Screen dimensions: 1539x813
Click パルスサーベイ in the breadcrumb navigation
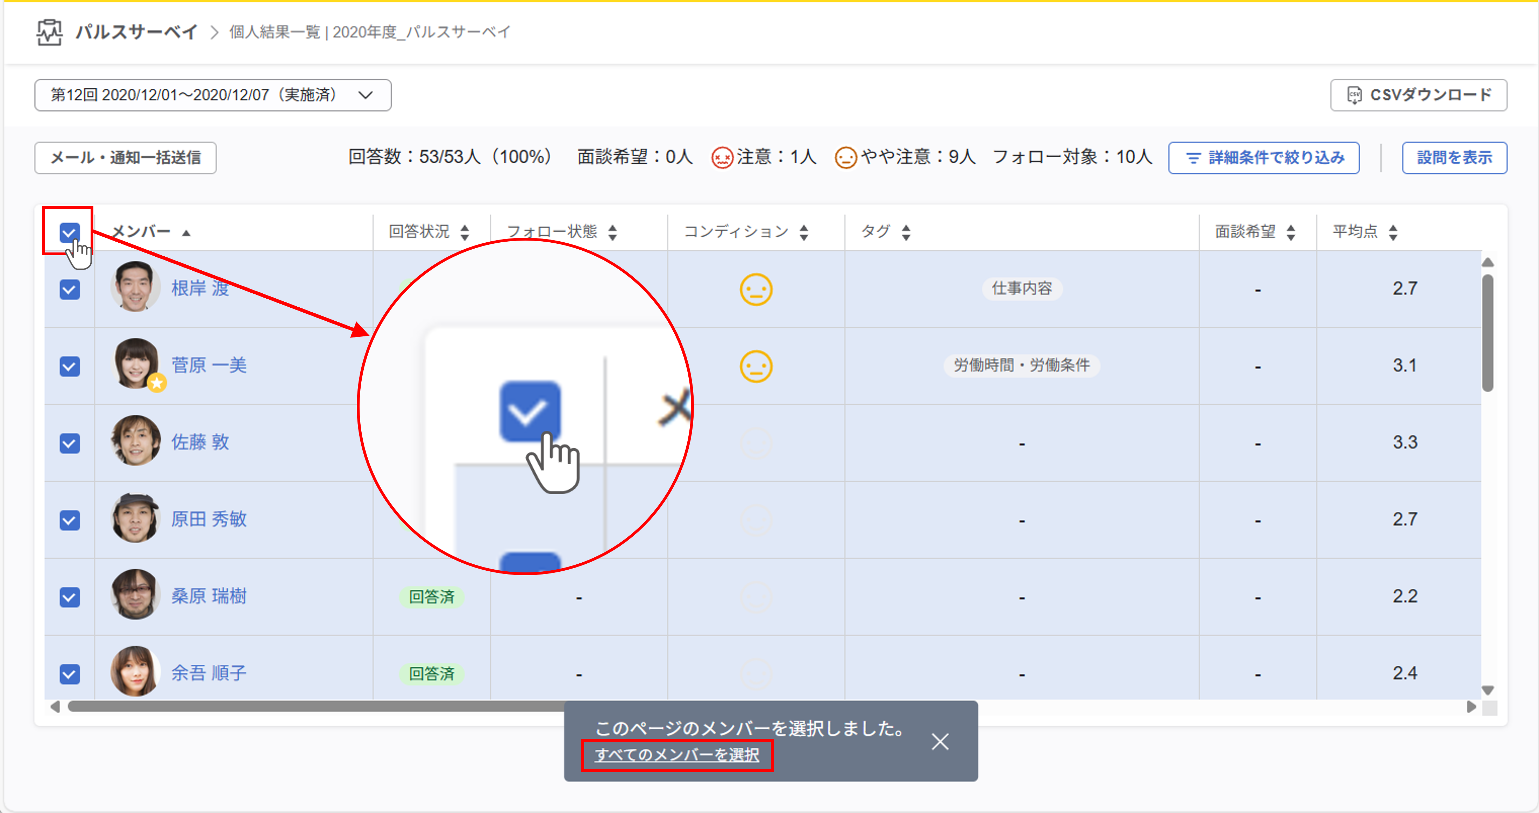click(136, 33)
